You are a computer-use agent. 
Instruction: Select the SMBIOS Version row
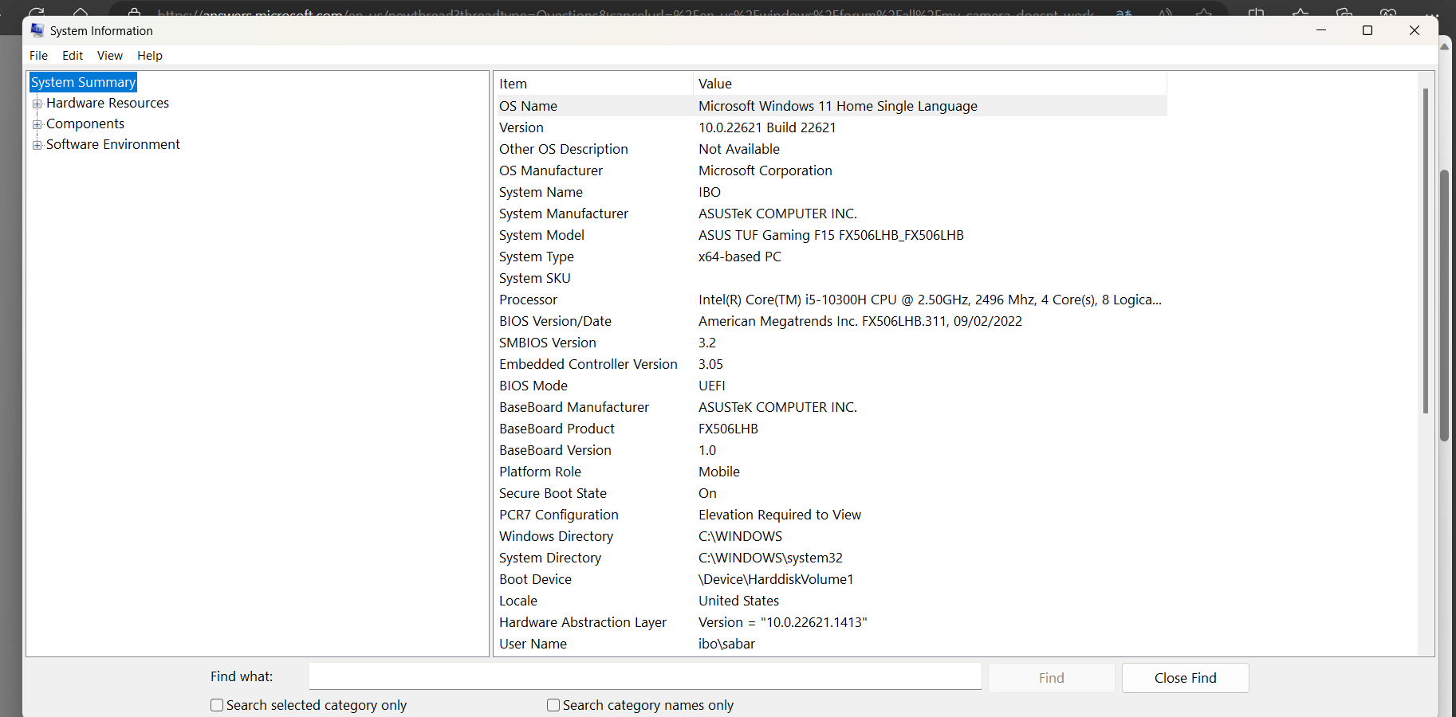pyautogui.click(x=832, y=343)
